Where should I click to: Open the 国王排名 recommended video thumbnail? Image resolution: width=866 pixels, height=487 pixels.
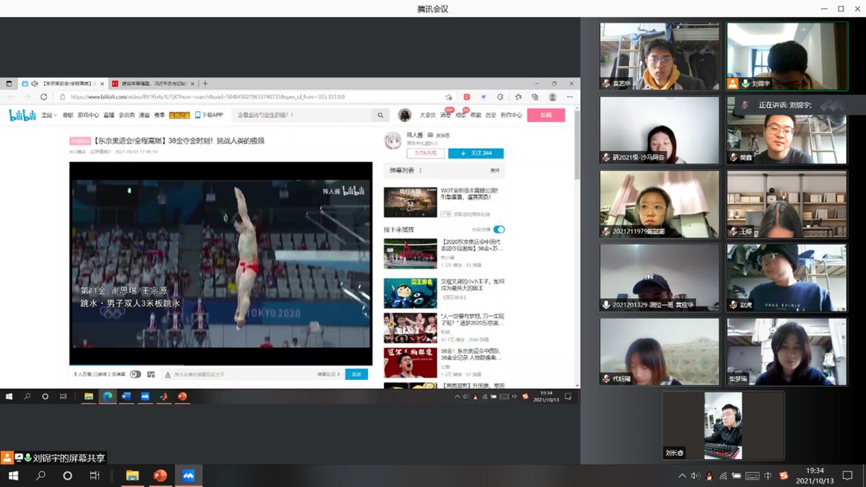coord(410,293)
